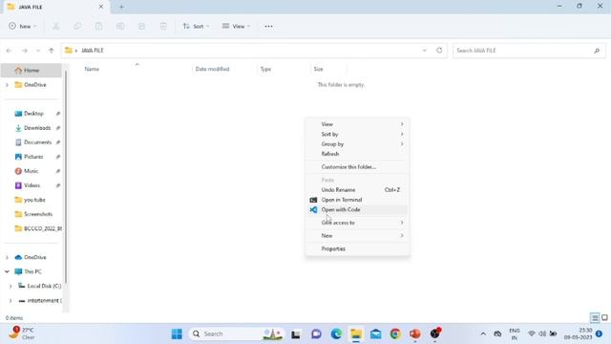Show hidden system tray icons

[483, 333]
